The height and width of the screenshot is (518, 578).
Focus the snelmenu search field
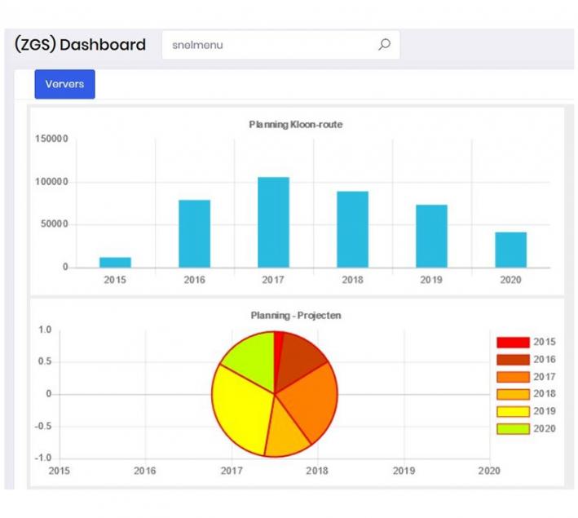point(269,45)
